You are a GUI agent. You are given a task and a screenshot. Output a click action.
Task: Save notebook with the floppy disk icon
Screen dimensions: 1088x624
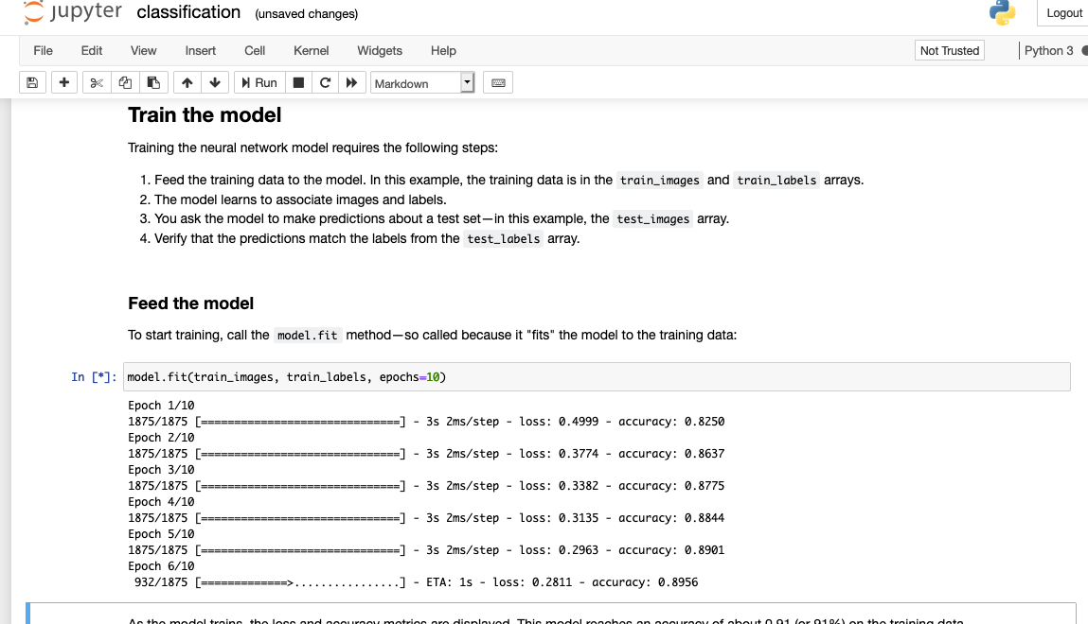(32, 82)
